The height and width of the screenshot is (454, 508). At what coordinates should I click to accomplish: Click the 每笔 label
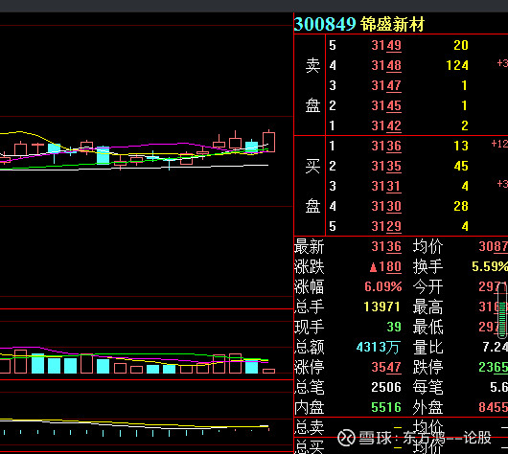pos(427,387)
